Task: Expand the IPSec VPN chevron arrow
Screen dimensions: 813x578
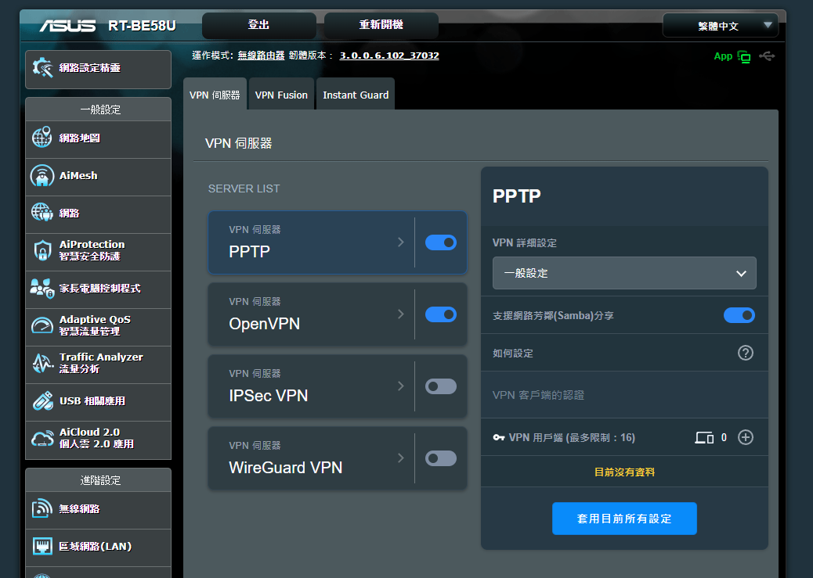Action: (x=401, y=386)
